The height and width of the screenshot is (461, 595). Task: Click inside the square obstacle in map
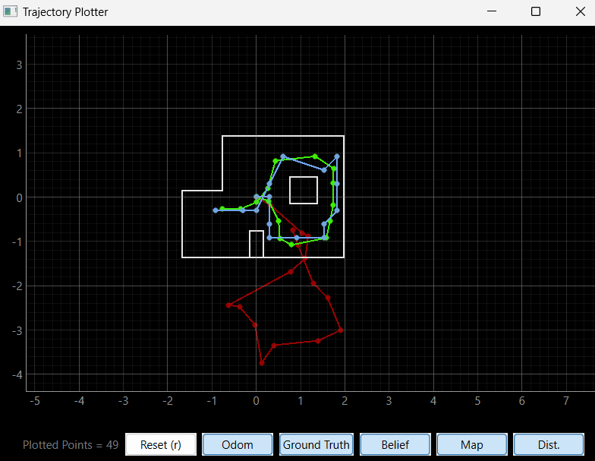click(304, 190)
